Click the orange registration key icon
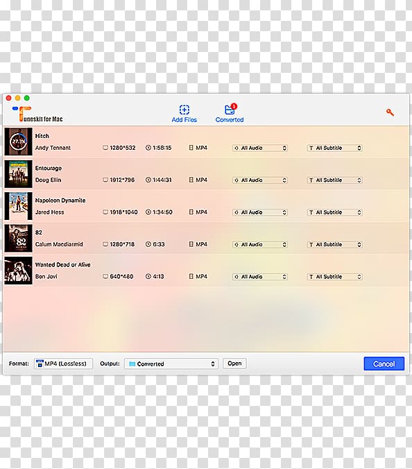This screenshot has height=469, width=412. click(390, 112)
